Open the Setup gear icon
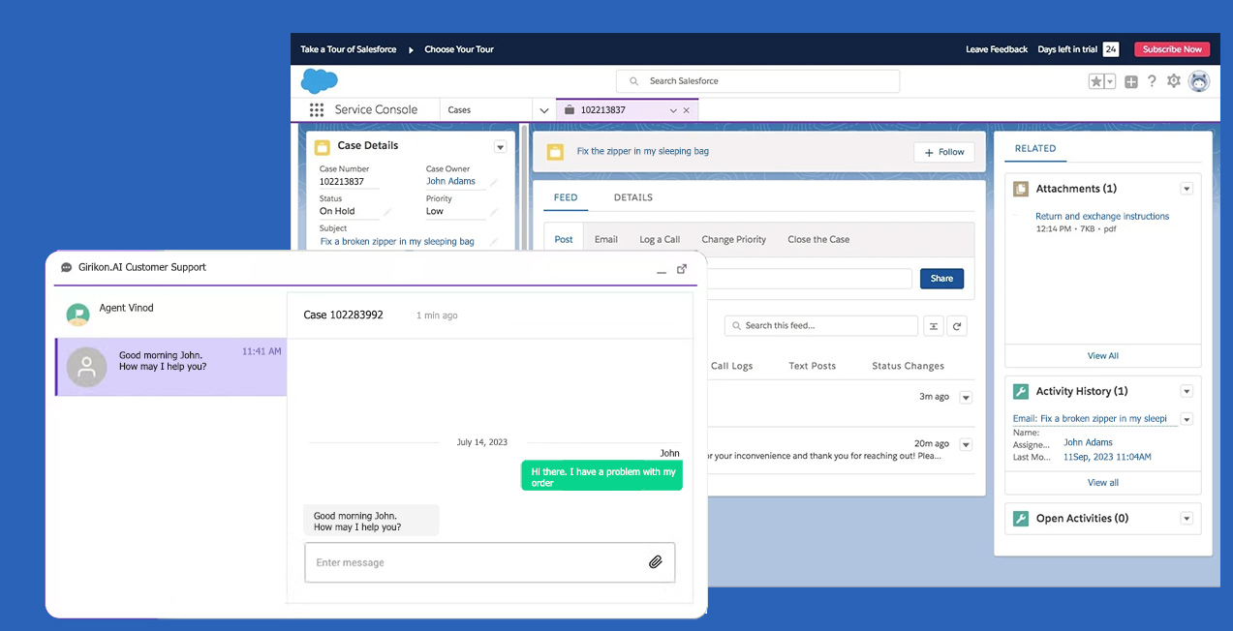 (1173, 81)
